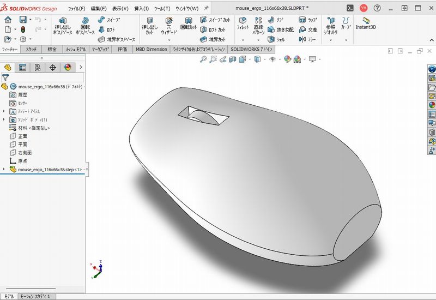This screenshot has height=300, width=436.
Task: Switch to the Evaluate (評価) tab
Action: (122, 49)
